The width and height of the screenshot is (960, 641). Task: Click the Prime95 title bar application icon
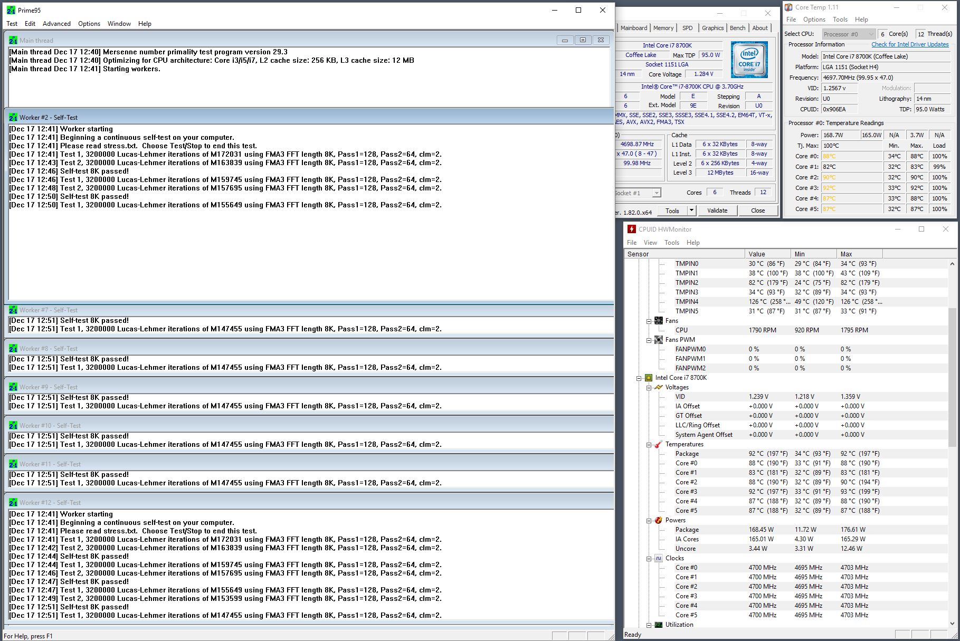coord(11,10)
